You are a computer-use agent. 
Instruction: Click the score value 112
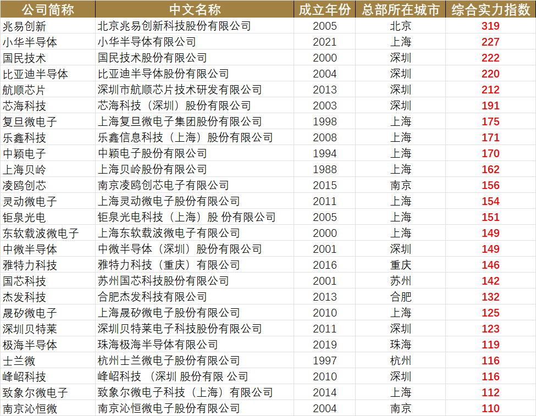click(490, 392)
